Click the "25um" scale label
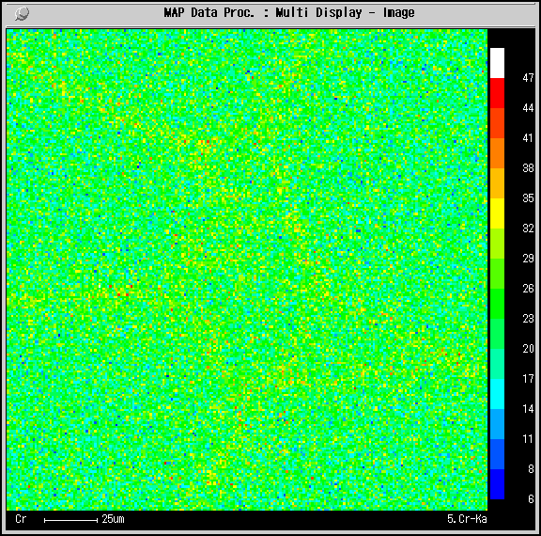 click(113, 519)
